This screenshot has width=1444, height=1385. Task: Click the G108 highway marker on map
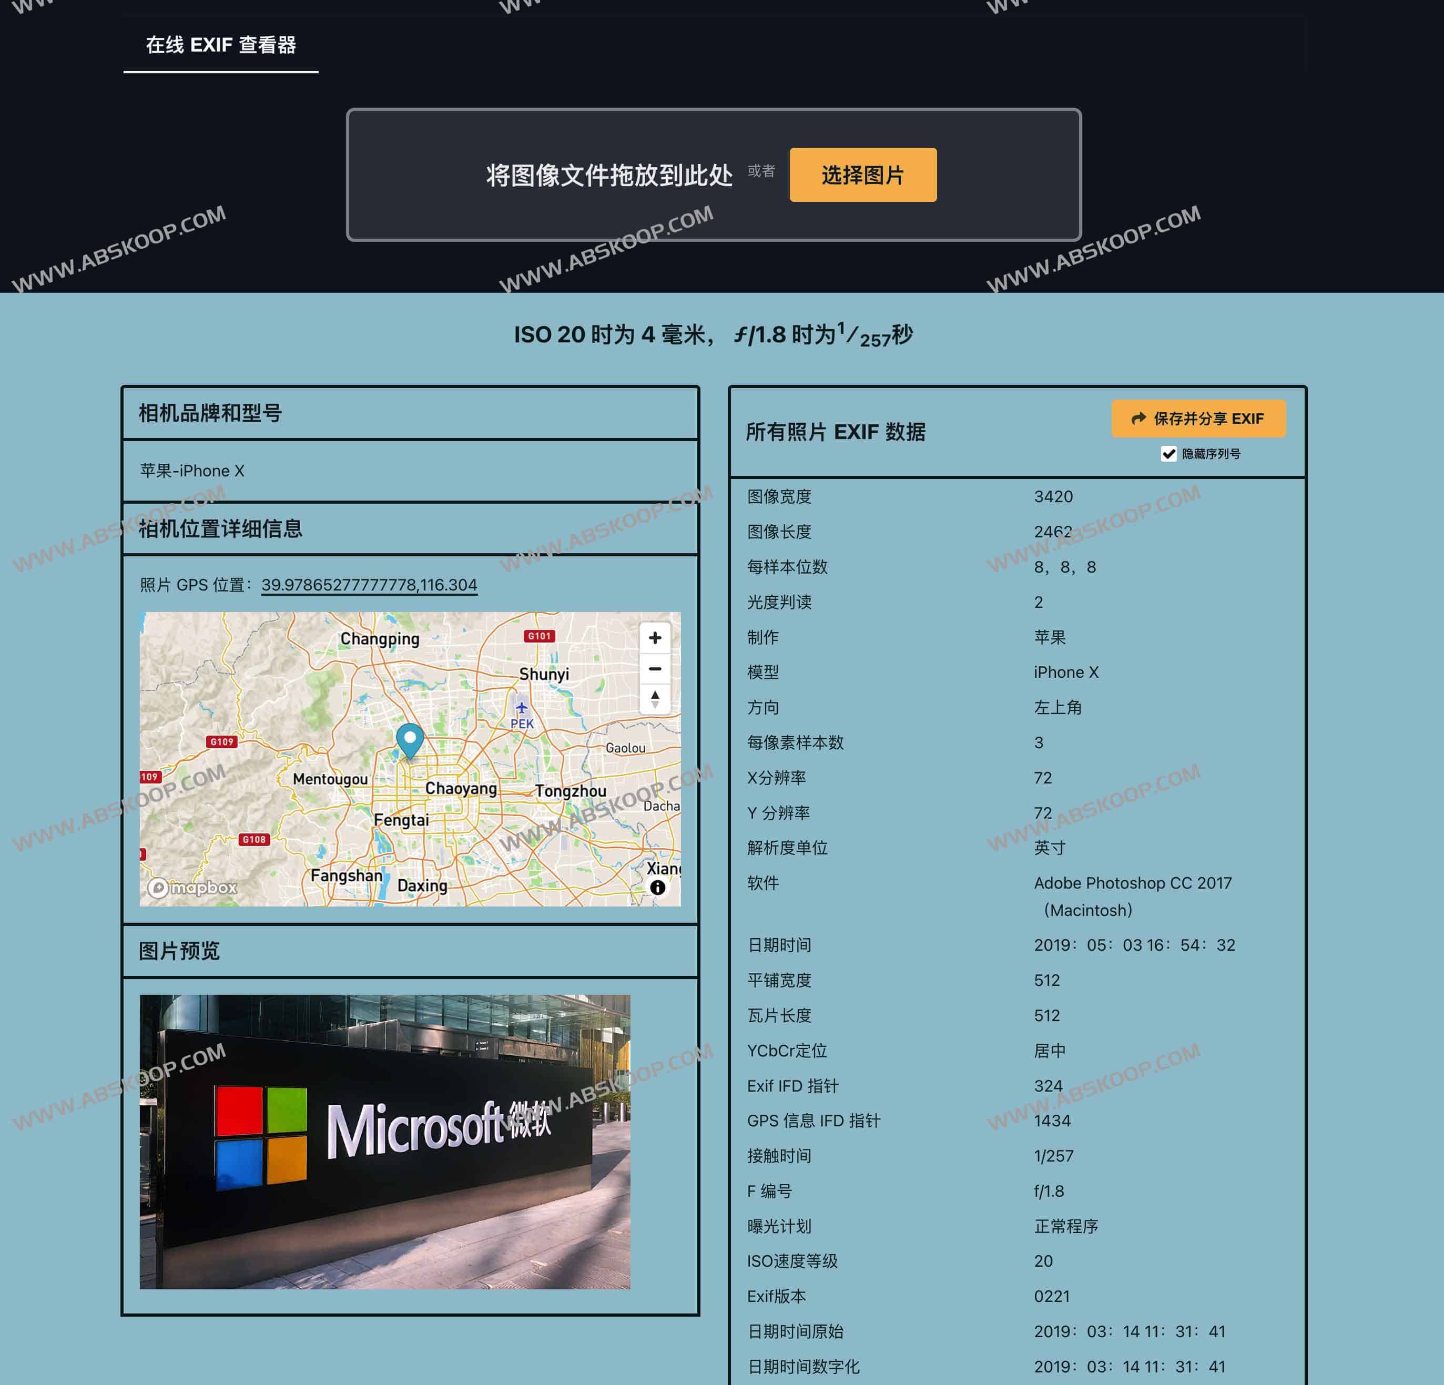tap(254, 839)
